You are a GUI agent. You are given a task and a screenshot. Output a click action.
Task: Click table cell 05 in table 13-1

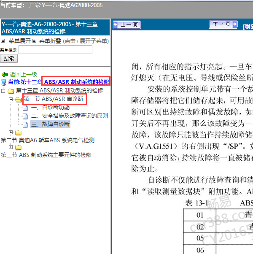[200, 238]
